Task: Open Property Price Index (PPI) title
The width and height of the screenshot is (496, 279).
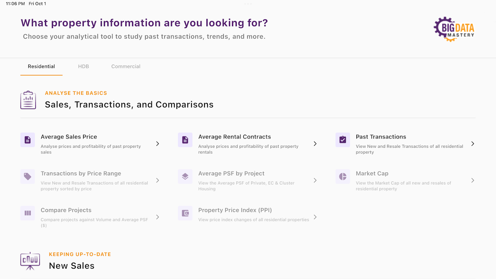Action: (x=235, y=210)
